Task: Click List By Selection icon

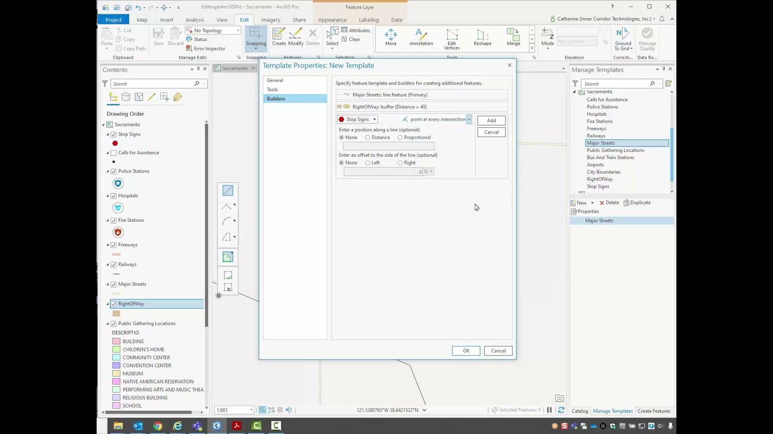Action: pos(139,97)
